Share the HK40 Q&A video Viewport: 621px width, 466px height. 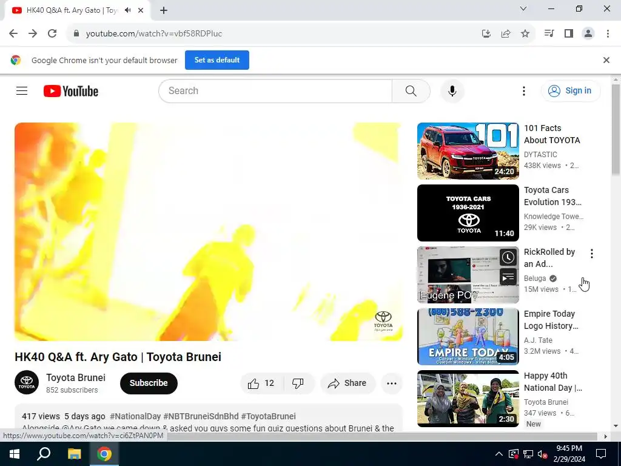(x=347, y=383)
